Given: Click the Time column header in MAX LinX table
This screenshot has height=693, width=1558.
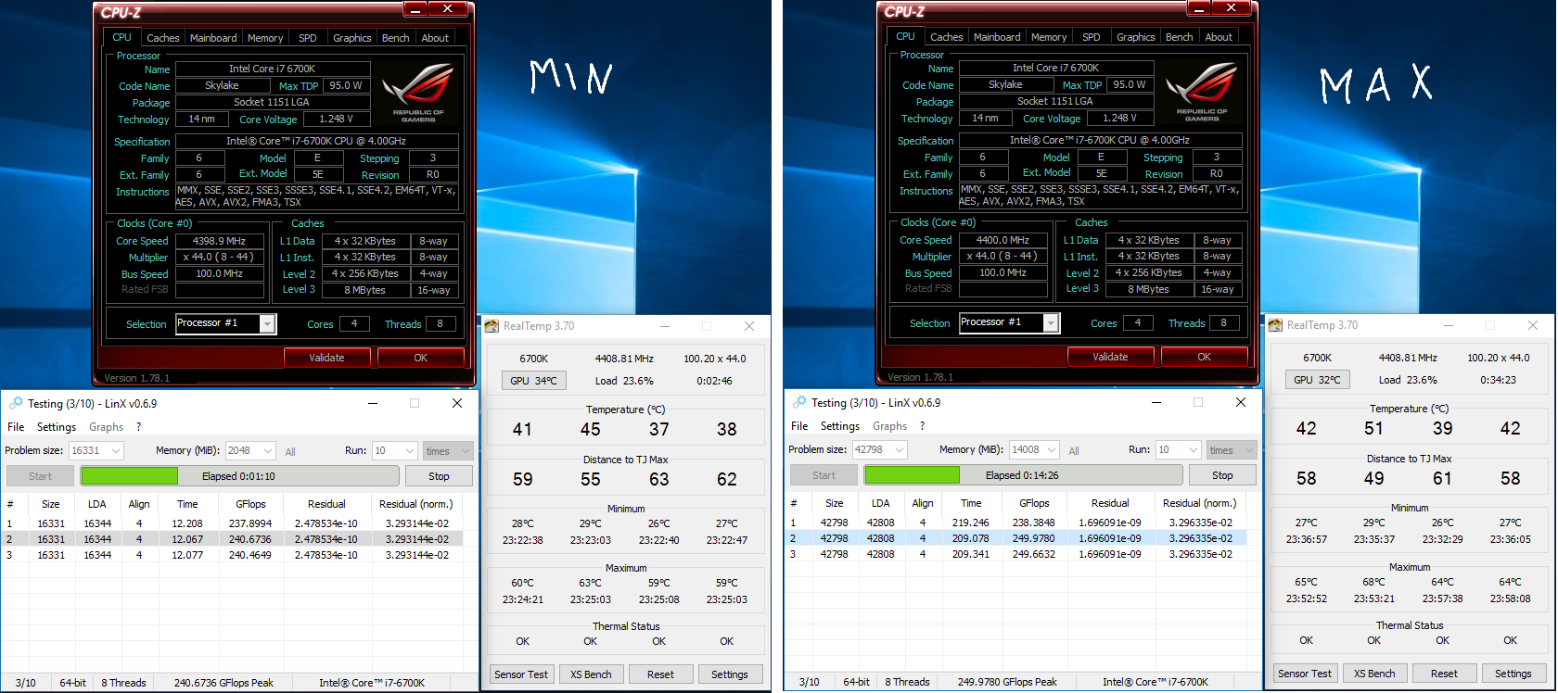Looking at the screenshot, I should point(971,503).
